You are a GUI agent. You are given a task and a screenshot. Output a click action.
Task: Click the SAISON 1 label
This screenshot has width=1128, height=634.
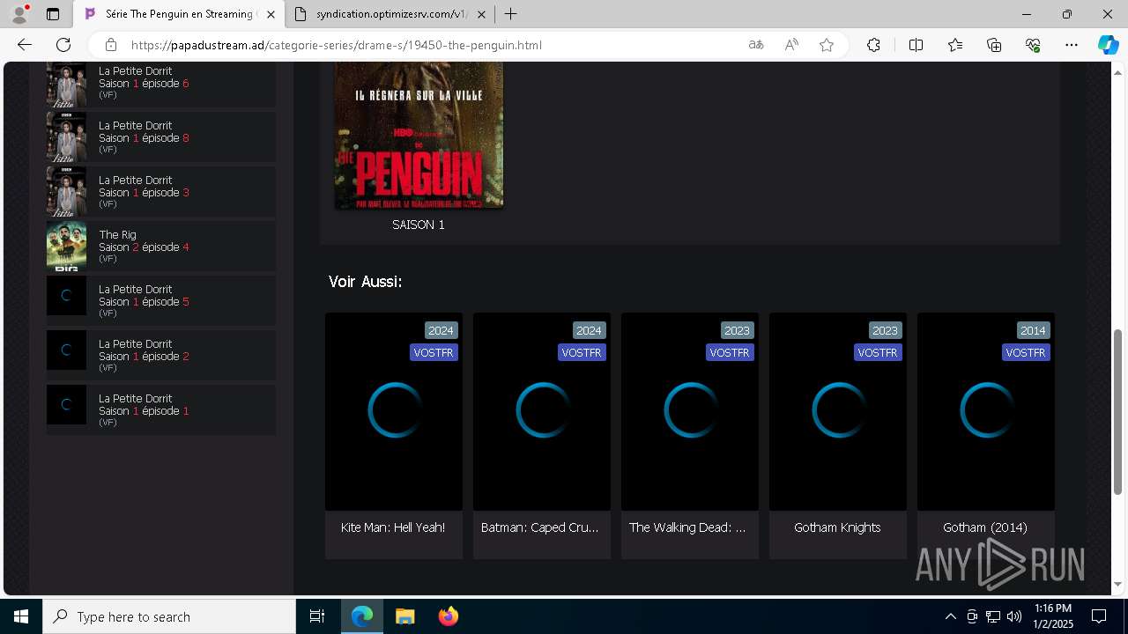pos(419,225)
